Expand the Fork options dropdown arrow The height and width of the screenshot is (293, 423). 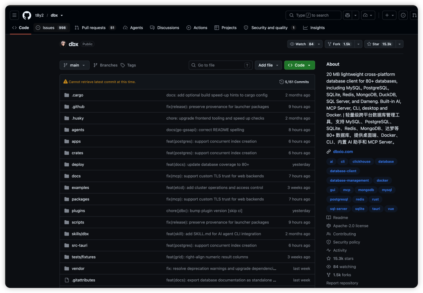tap(358, 44)
